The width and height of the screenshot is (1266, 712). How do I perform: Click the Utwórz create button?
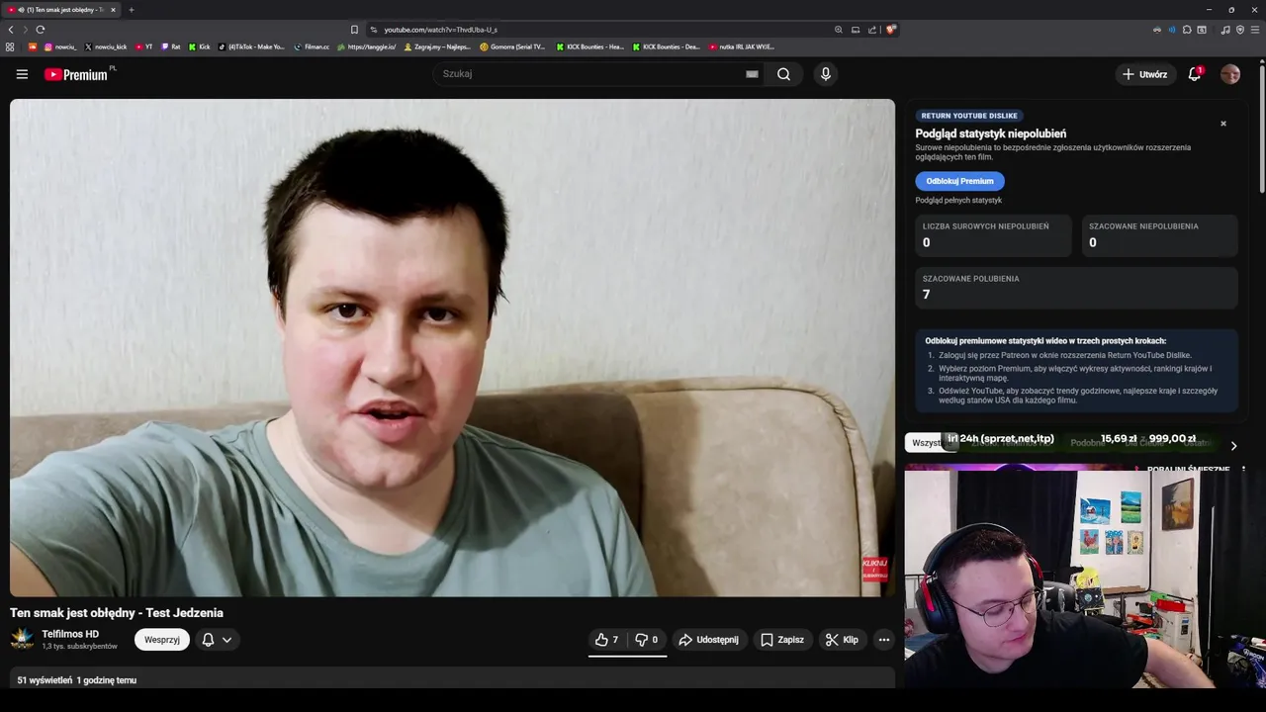coord(1144,74)
